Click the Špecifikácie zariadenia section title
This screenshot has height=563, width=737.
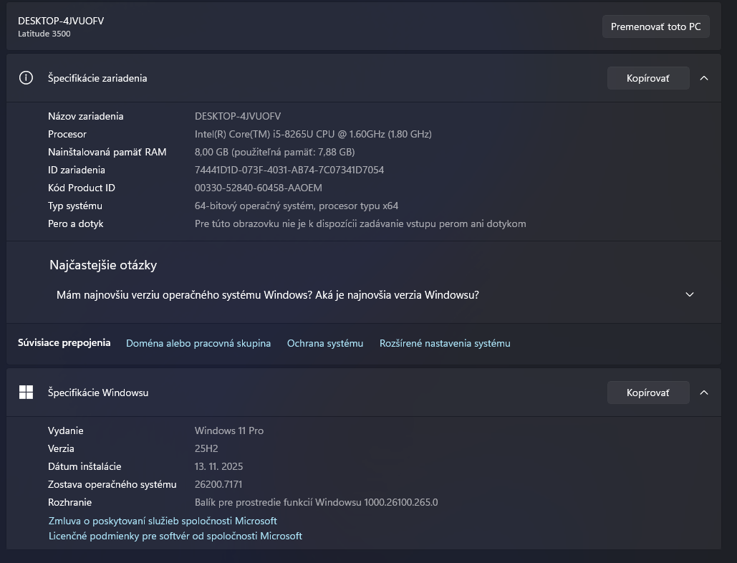point(97,78)
